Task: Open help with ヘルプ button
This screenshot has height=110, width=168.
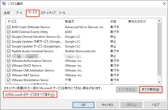Action: coord(156,105)
